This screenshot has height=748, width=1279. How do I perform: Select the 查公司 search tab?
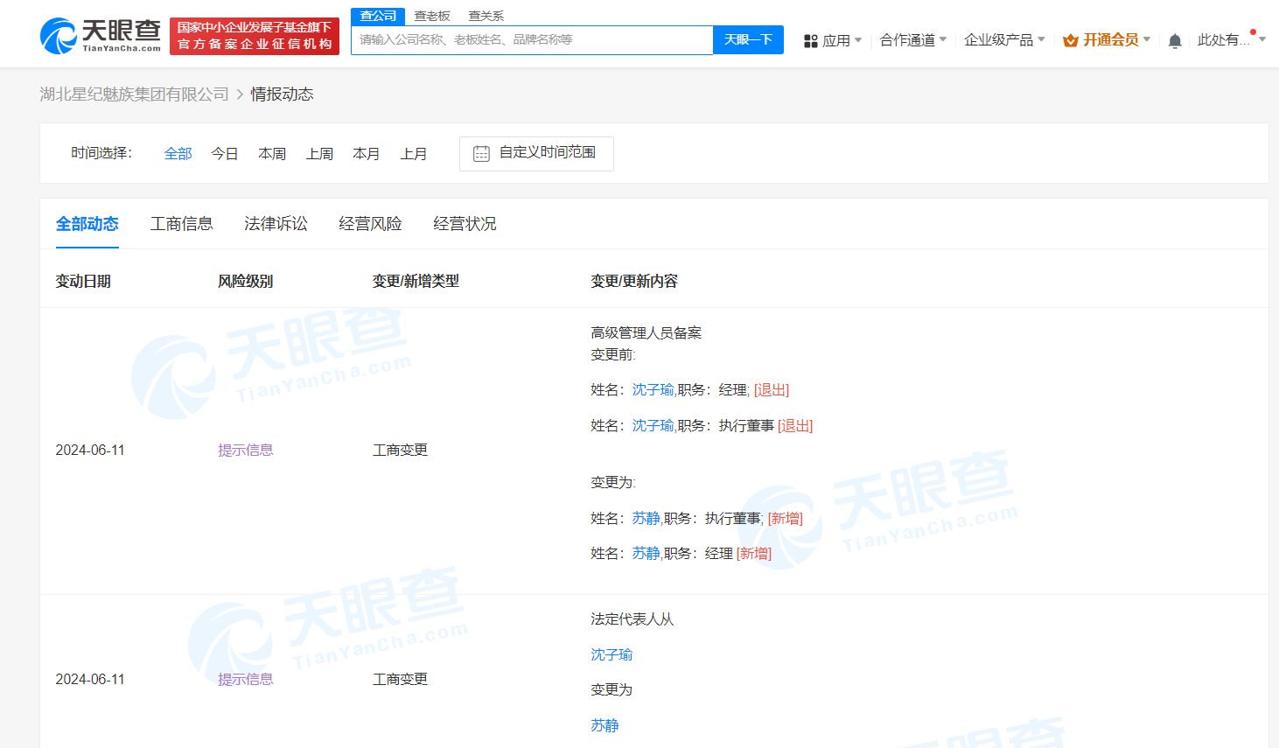click(378, 16)
